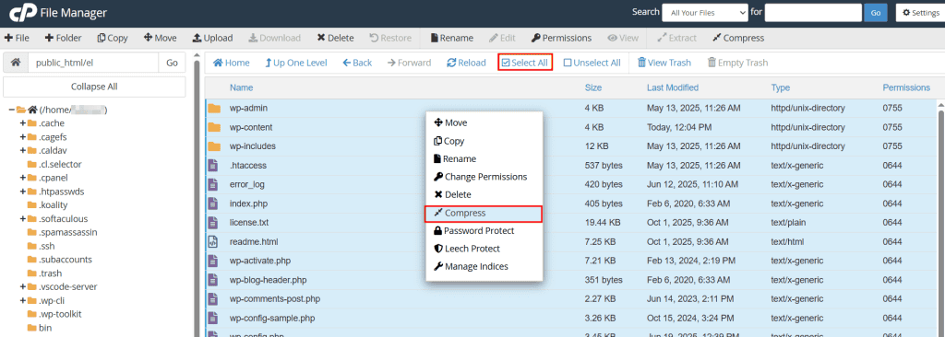The height and width of the screenshot is (337, 945).
Task: Click the Edit toolbar item
Action: pyautogui.click(x=502, y=38)
